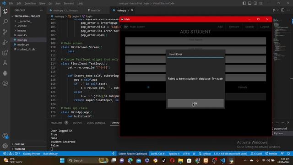Toggle primary side bar layout icon
The image size is (293, 165).
coord(244,3)
